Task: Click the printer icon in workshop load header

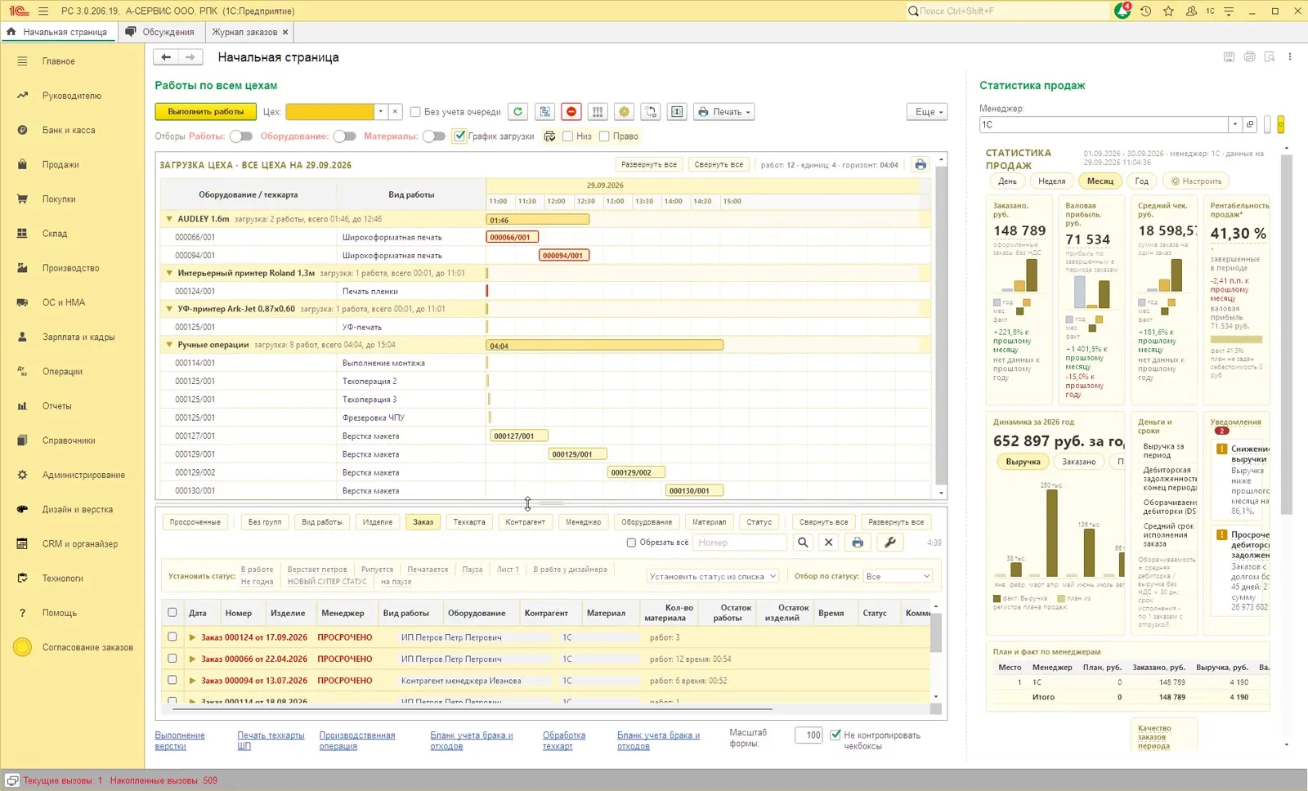Action: (921, 164)
